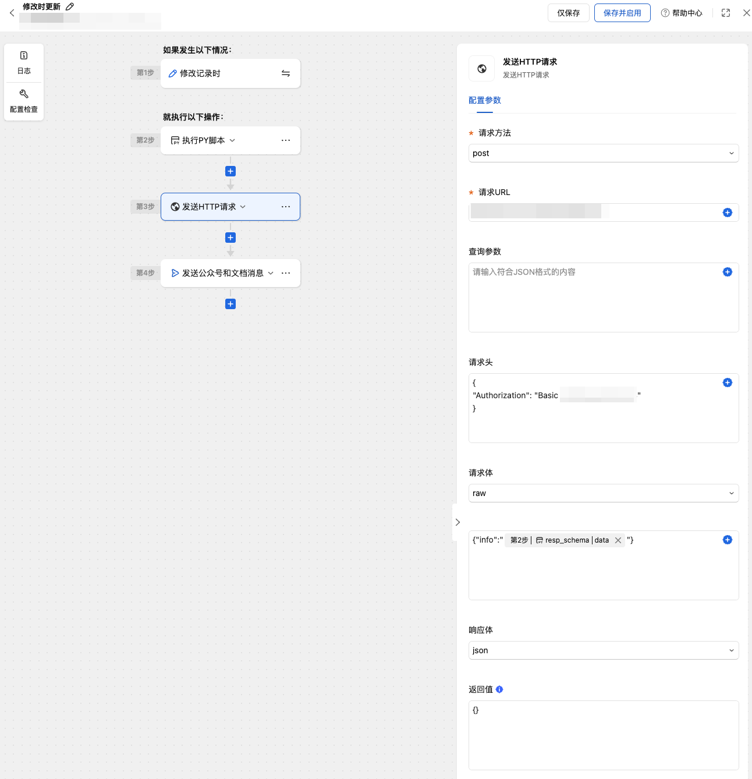
Task: Insert variable into 请求头 field
Action: (728, 383)
